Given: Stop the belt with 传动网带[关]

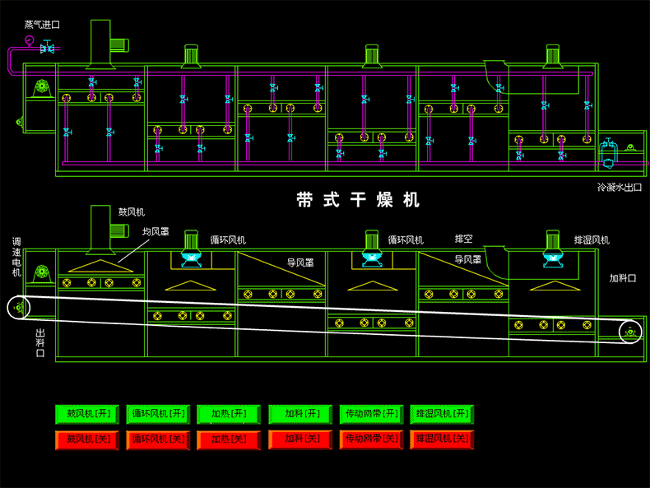Looking at the screenshot, I should pos(371,440).
